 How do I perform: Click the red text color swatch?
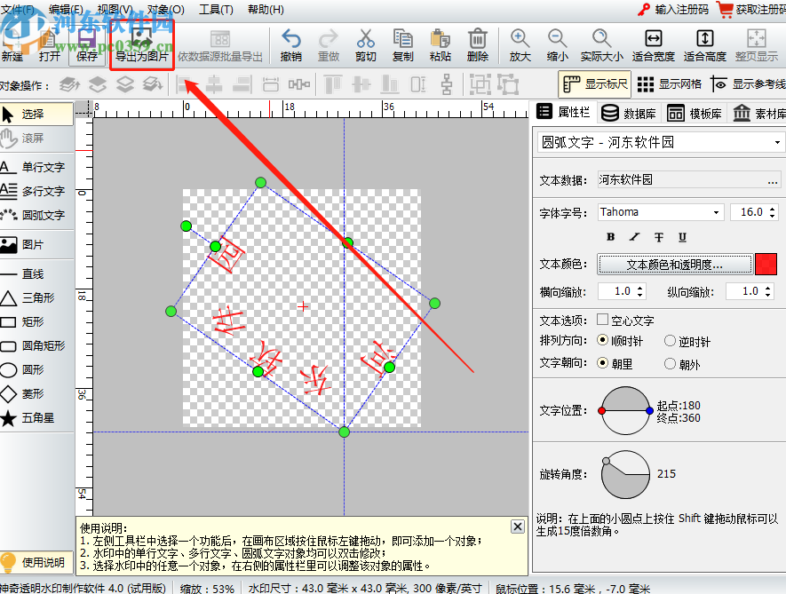[x=766, y=265]
